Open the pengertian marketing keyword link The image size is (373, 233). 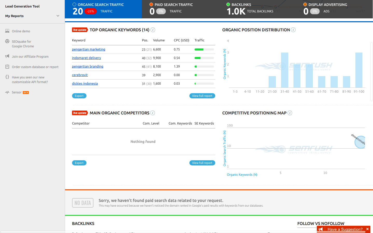pyautogui.click(x=89, y=49)
